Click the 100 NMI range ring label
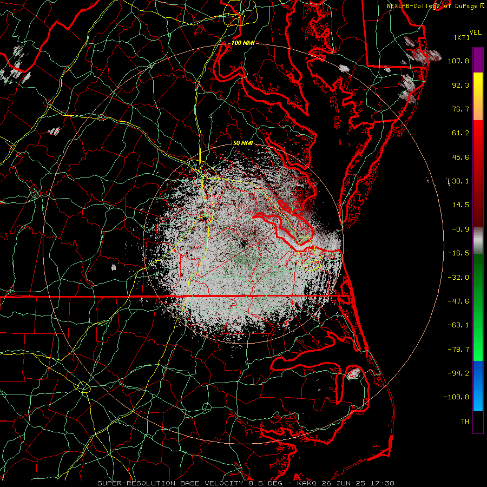The image size is (487, 487). click(243, 43)
